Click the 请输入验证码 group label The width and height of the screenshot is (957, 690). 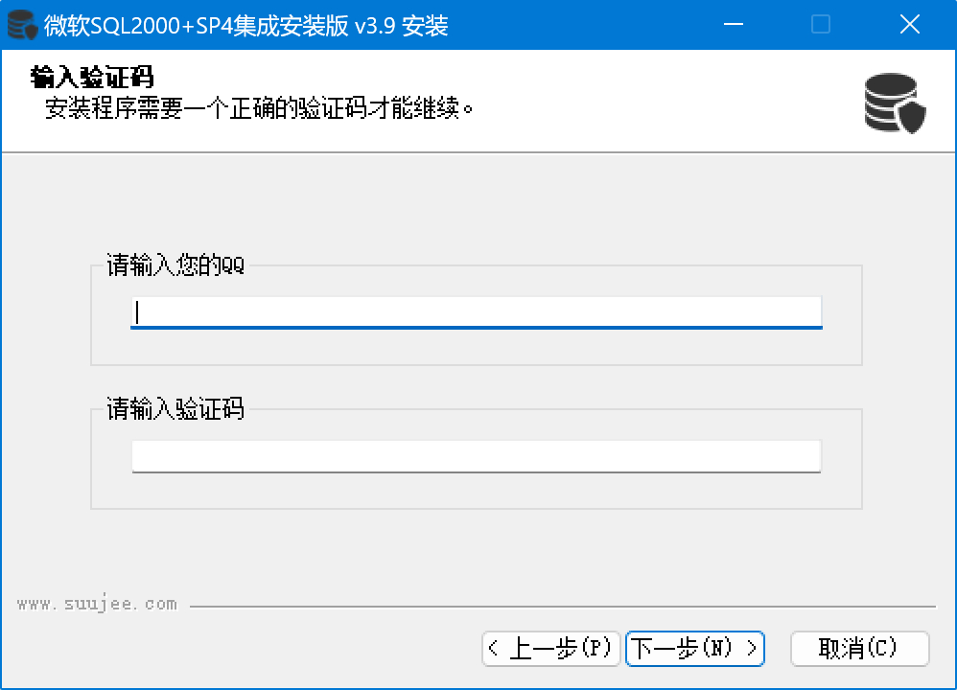point(175,408)
